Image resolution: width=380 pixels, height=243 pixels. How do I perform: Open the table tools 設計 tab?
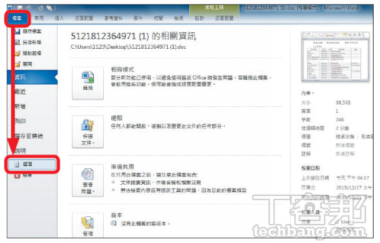[199, 18]
